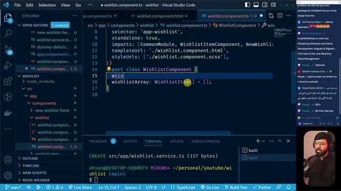Show hidden menu bar items ellipsis
Viewport: 341px width, 191px height.
pyautogui.click(x=90, y=5)
